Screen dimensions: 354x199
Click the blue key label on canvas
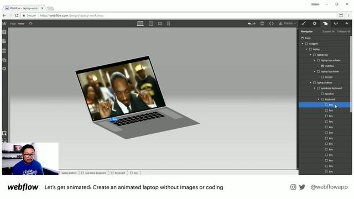pyautogui.click(x=113, y=119)
